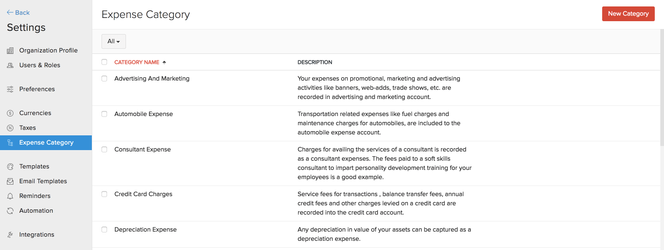Screen dimensions: 664x250
Task: Go to Users & Roles settings
Action: tap(40, 65)
